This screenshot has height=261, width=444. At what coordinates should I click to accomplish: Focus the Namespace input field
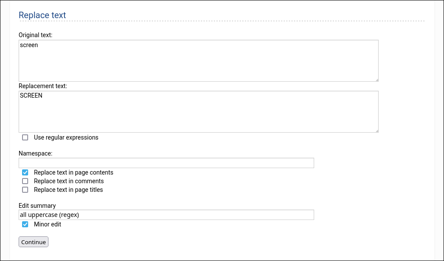(166, 163)
